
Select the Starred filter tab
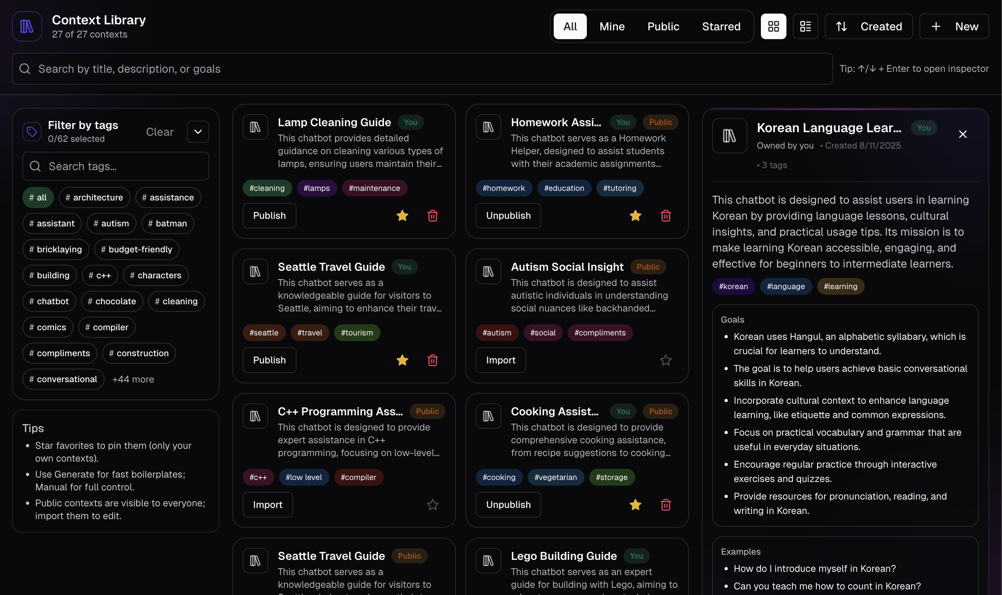721,26
